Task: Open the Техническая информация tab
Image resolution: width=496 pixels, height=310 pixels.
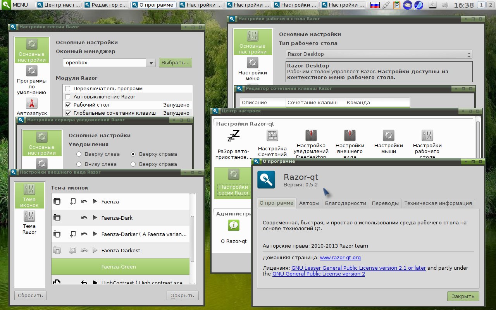Action: point(438,203)
